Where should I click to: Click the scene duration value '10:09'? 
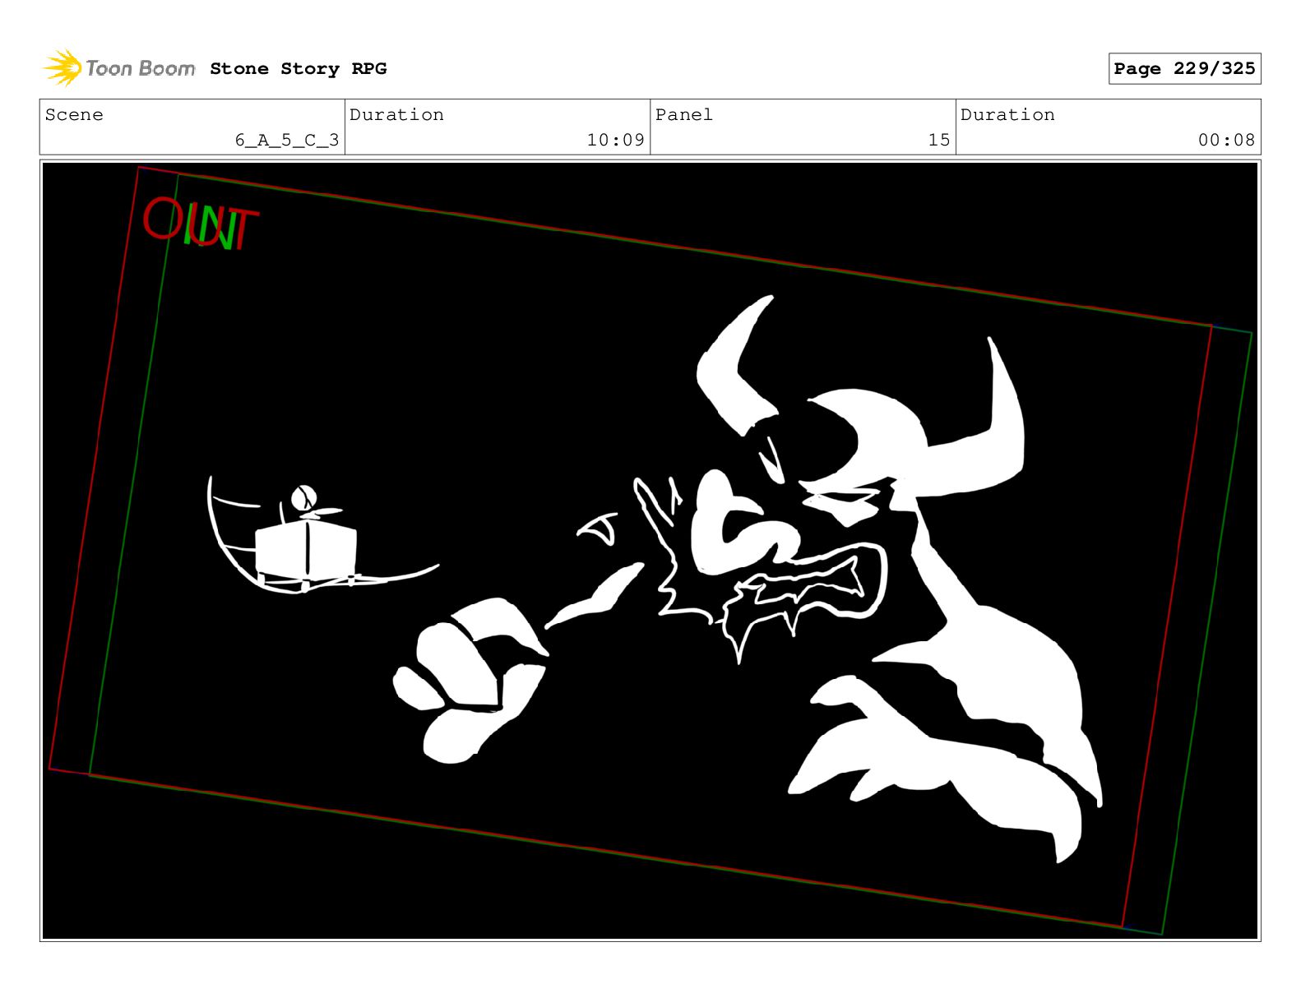coord(615,140)
